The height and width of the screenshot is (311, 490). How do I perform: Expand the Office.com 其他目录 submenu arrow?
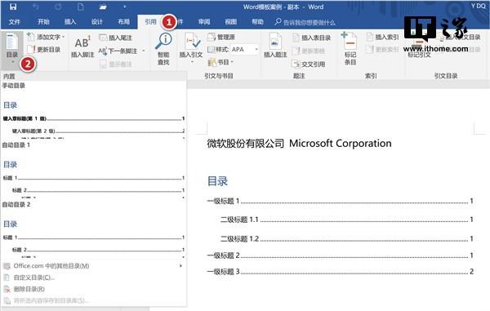pos(180,266)
